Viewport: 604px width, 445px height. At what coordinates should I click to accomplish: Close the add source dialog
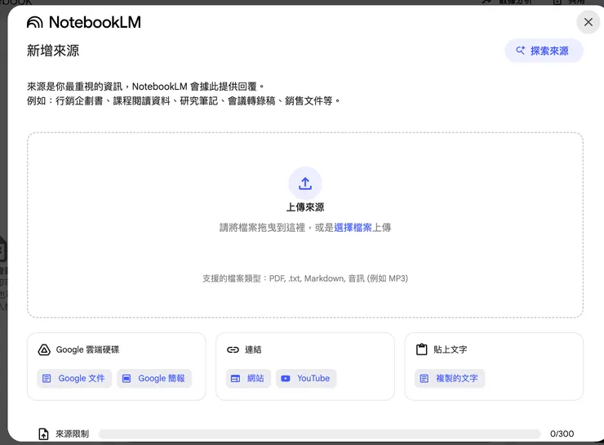tap(588, 22)
